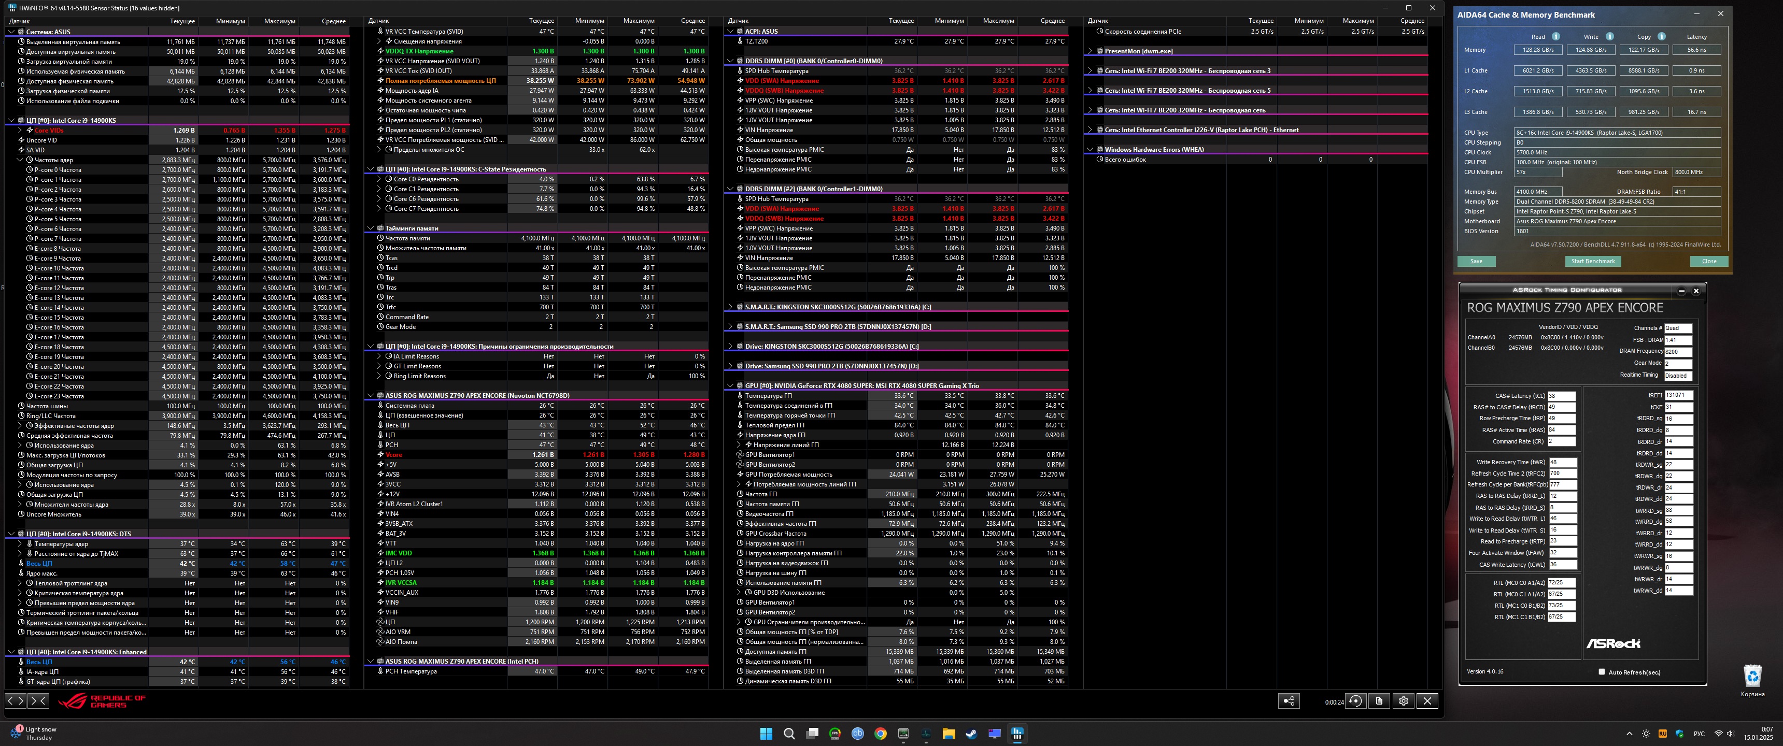Enable the Auto Refresh(sec) checkbox
Viewport: 1783px width, 746px height.
tap(1602, 672)
